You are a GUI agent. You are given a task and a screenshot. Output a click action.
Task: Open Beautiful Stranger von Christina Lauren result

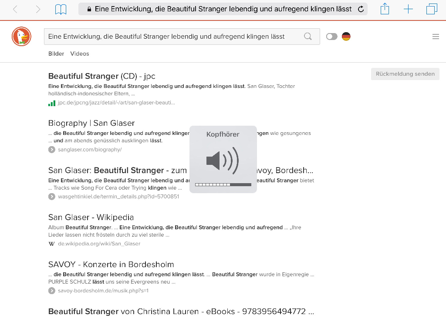click(181, 311)
